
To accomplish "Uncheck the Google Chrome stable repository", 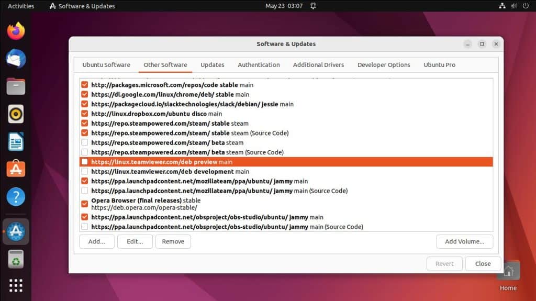I will (x=84, y=94).
